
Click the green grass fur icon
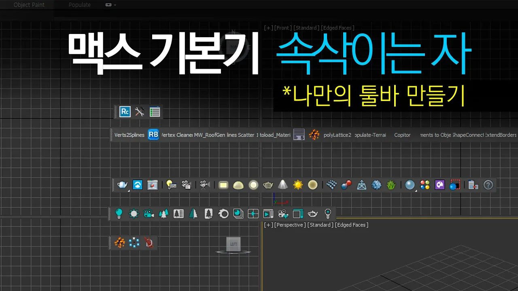click(391, 185)
